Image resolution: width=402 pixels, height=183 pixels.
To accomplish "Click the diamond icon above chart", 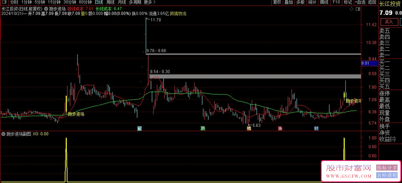I will pyautogui.click(x=351, y=9).
